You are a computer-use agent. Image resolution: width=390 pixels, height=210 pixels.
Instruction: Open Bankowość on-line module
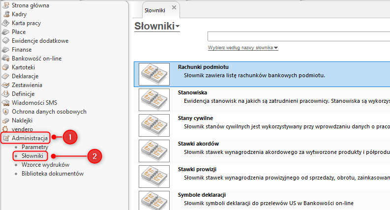[x=36, y=58]
